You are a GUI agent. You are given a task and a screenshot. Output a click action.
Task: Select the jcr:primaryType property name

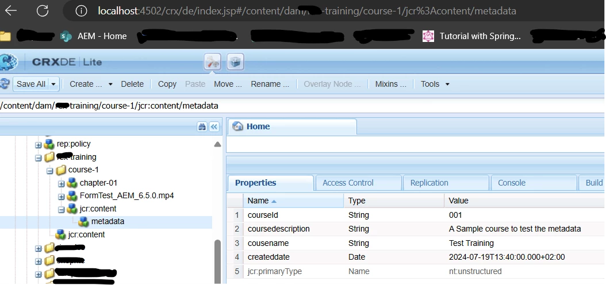[275, 271]
